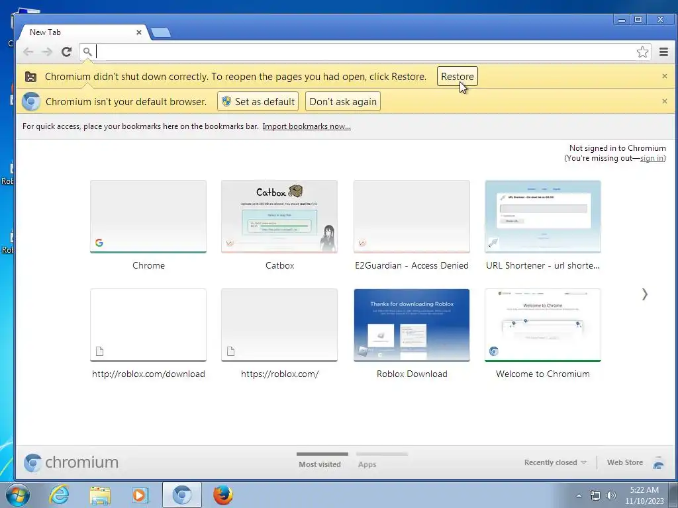Dismiss the default browser infobar

pyautogui.click(x=665, y=101)
